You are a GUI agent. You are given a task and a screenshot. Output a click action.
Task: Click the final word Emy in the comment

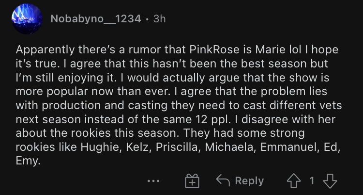click(x=28, y=161)
